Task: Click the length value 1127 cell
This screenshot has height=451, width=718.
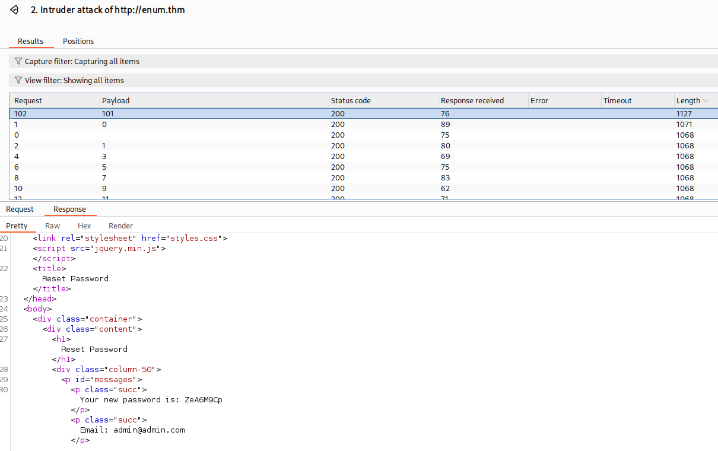Action: 684,113
